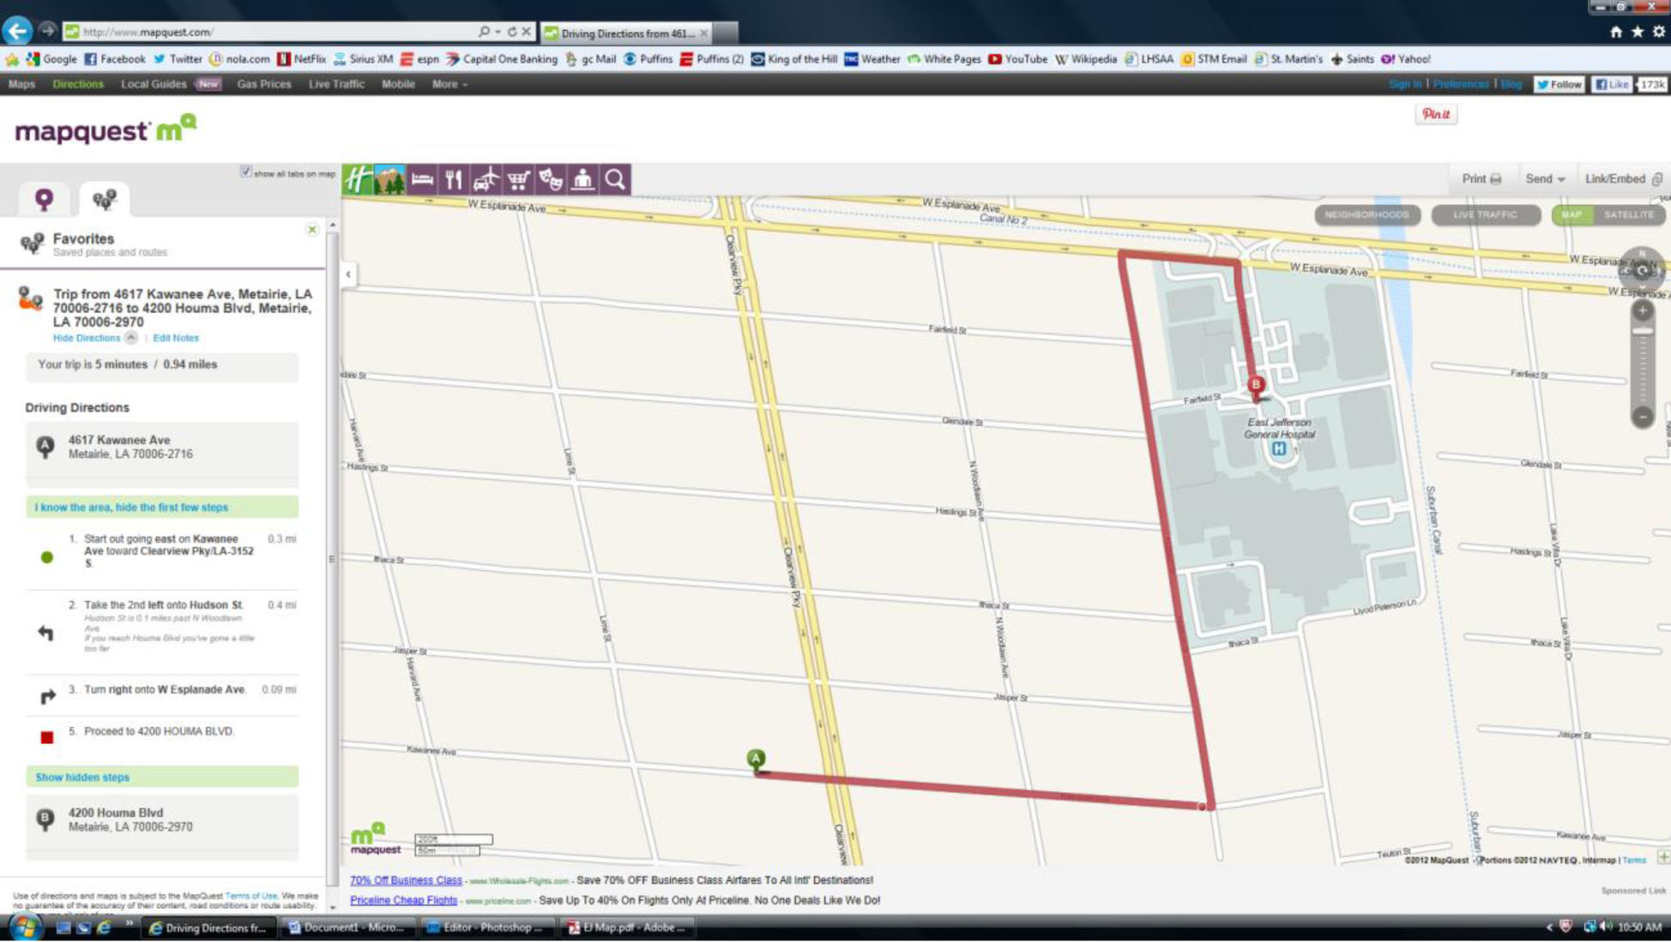This screenshot has width=1671, height=942.
Task: Show entertainment using the theater masks icon
Action: [x=551, y=179]
